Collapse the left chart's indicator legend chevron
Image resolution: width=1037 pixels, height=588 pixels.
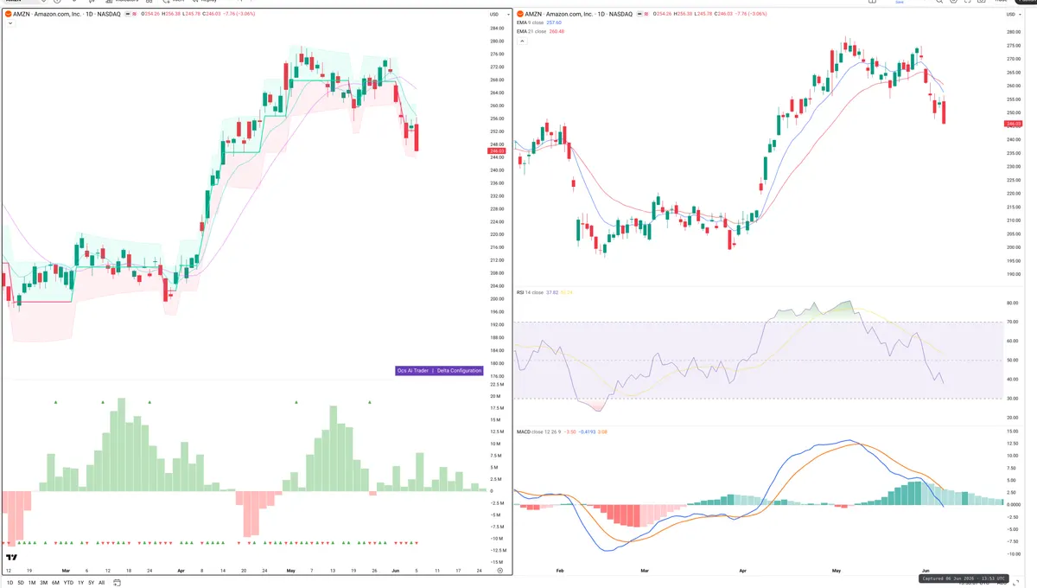tap(10, 23)
